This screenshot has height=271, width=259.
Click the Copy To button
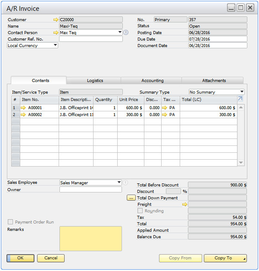click(x=225, y=258)
